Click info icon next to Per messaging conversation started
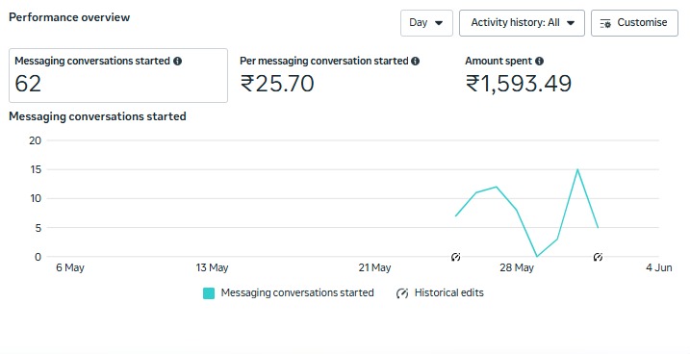The height and width of the screenshot is (354, 690). click(x=415, y=62)
